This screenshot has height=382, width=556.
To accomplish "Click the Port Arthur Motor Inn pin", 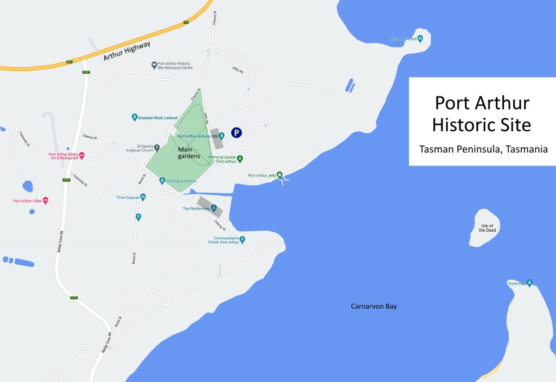I will [82, 156].
